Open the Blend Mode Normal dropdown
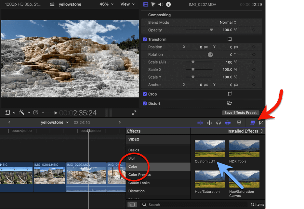304x209 pixels. pos(228,22)
